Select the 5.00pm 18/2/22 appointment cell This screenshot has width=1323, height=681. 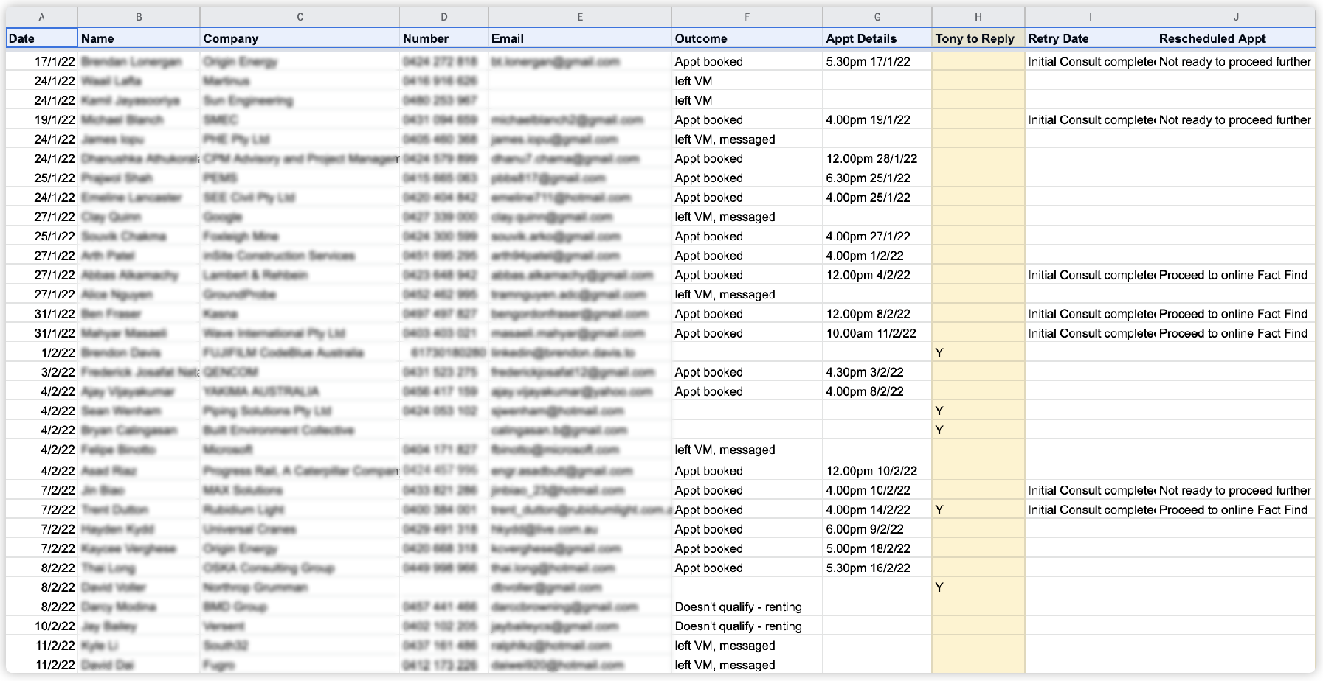(877, 548)
